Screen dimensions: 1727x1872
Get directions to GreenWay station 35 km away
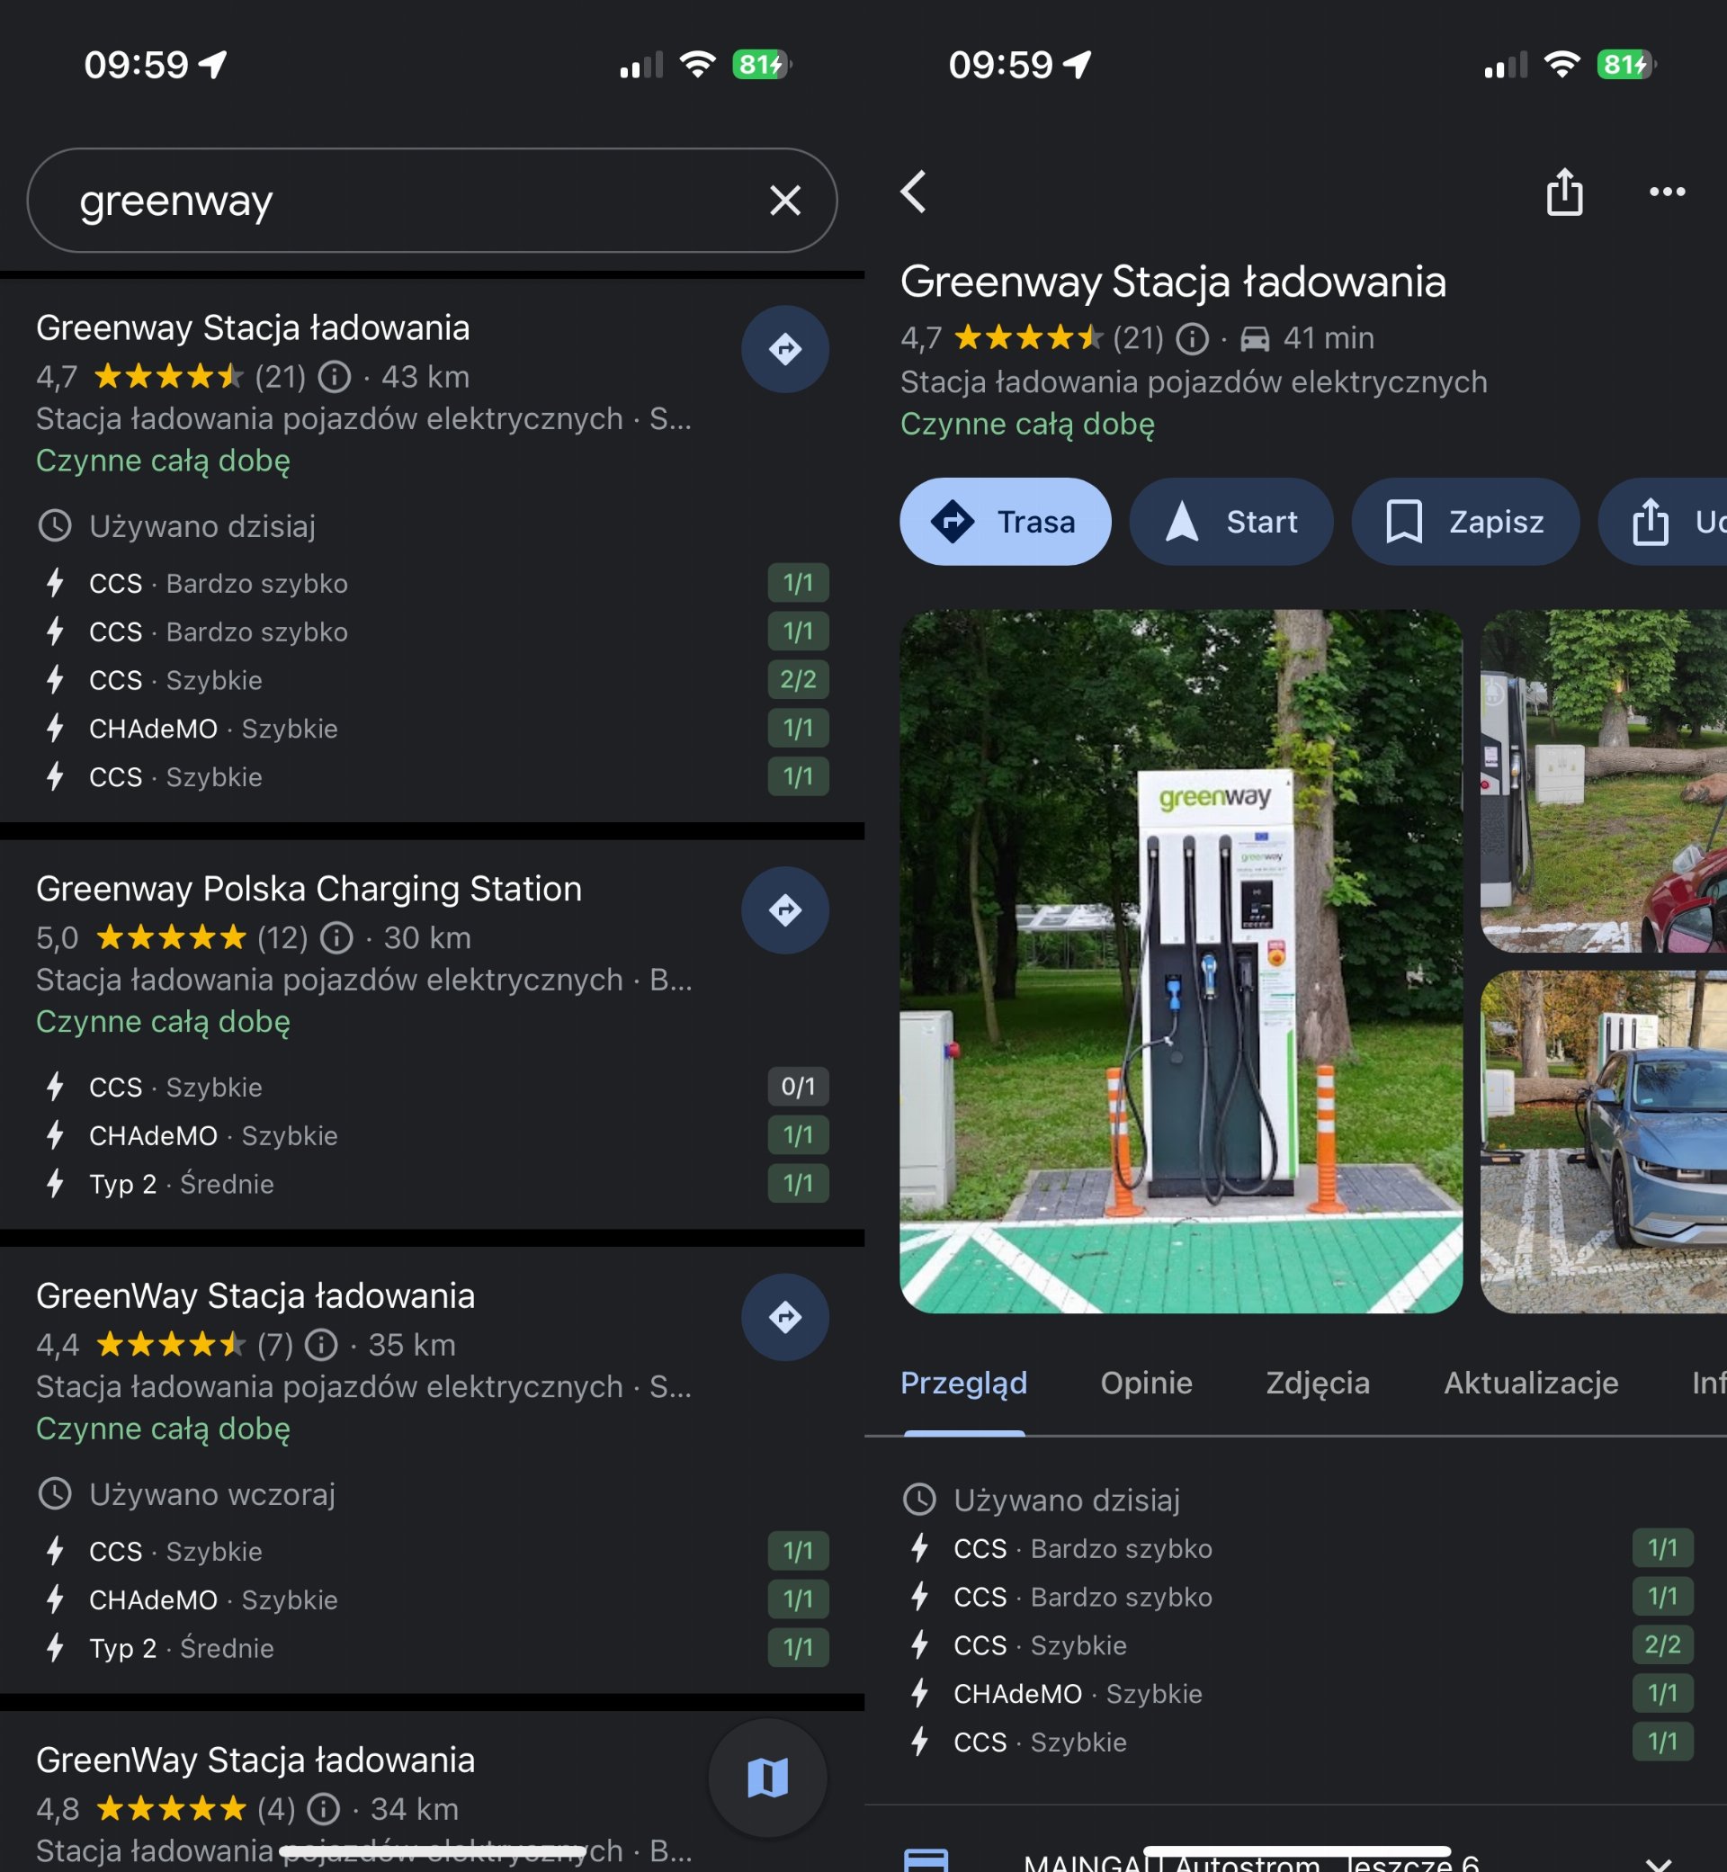tap(785, 1318)
